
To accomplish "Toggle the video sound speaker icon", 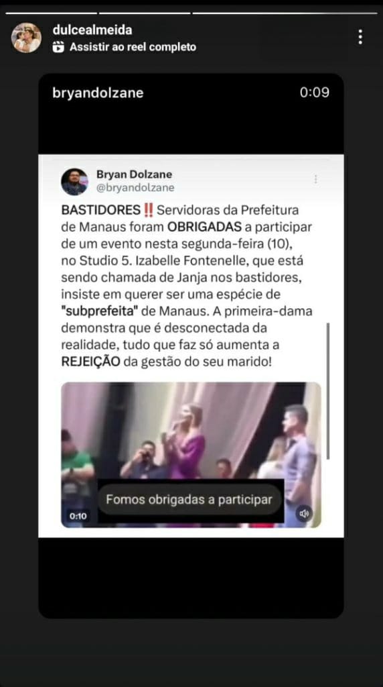I will [x=304, y=513].
